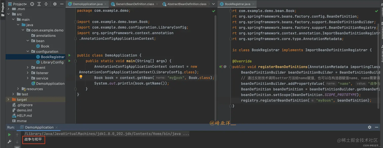Screen dimensions: 383x148
Task: Collapse the configuration package
Action: [28, 51]
